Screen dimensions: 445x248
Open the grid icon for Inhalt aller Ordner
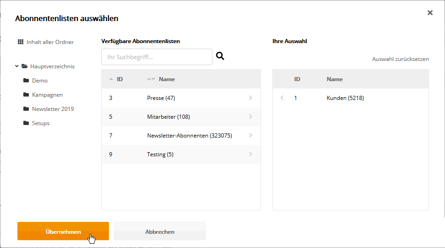pos(21,42)
